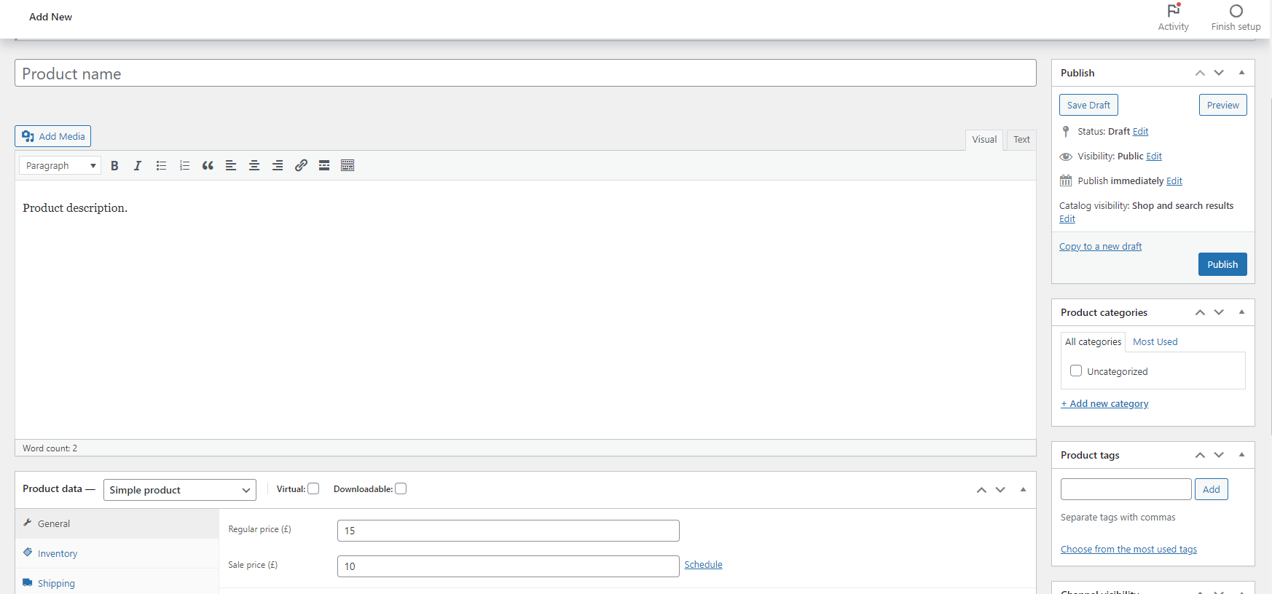This screenshot has width=1272, height=594.
Task: Click into the product description editor
Action: tap(525, 309)
